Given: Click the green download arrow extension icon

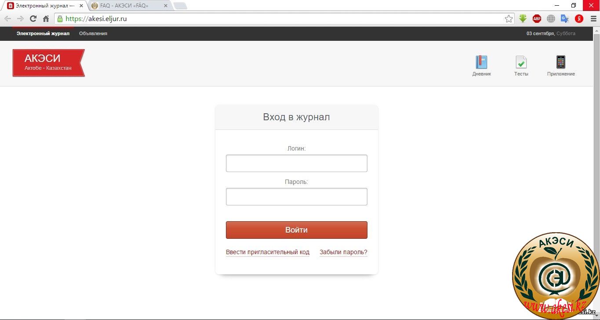Looking at the screenshot, I should click(x=523, y=19).
